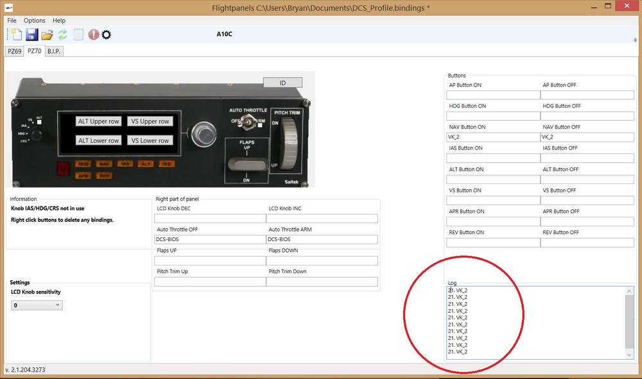
Task: Click the Log scrollbar thumb
Action: pyautogui.click(x=629, y=321)
